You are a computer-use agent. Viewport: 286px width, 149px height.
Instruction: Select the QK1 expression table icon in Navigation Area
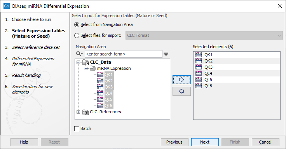(100, 74)
